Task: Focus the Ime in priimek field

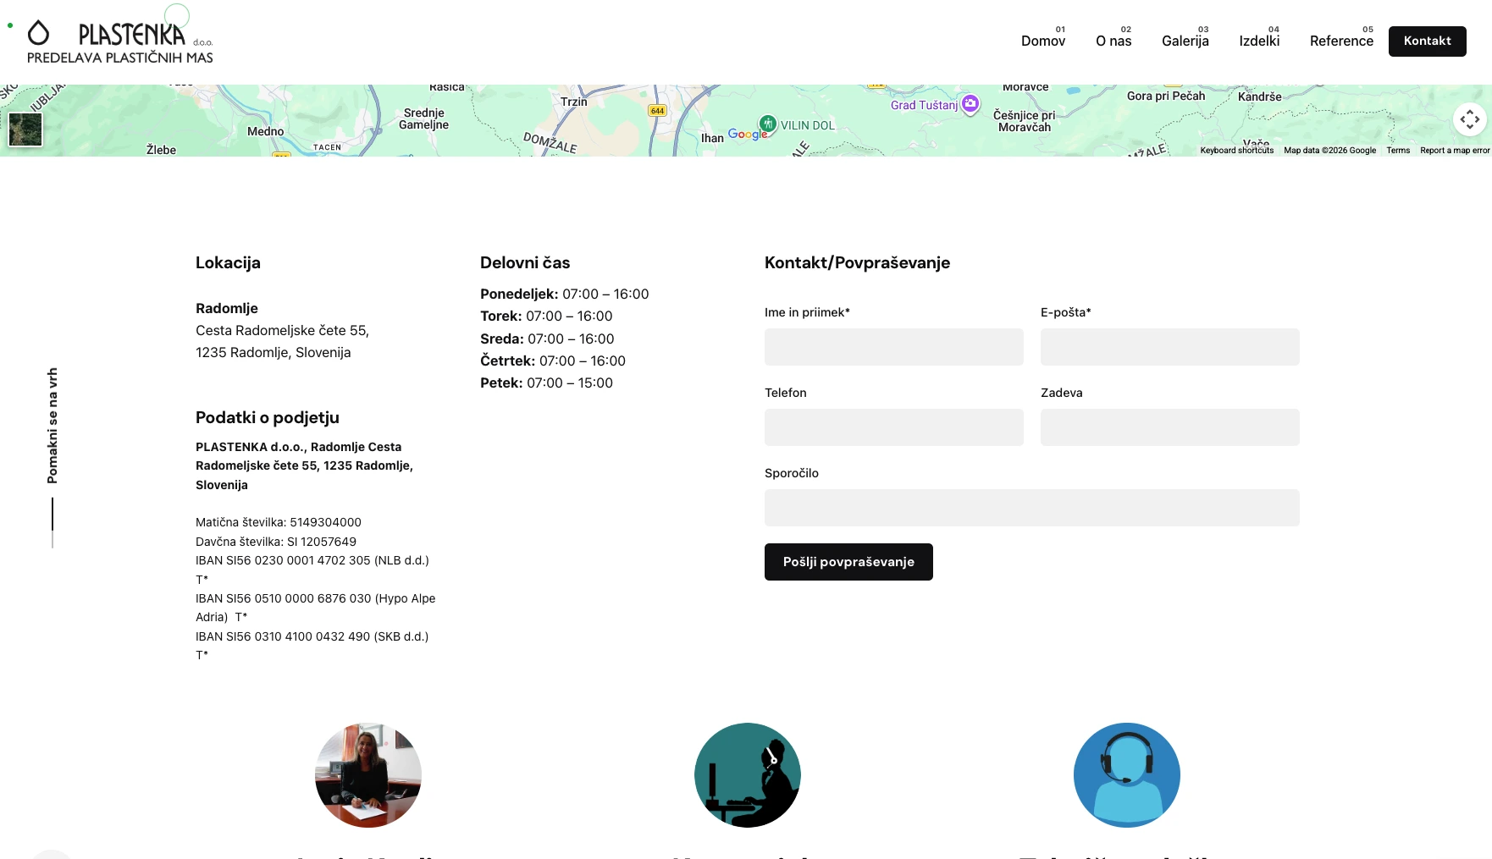Action: [894, 347]
